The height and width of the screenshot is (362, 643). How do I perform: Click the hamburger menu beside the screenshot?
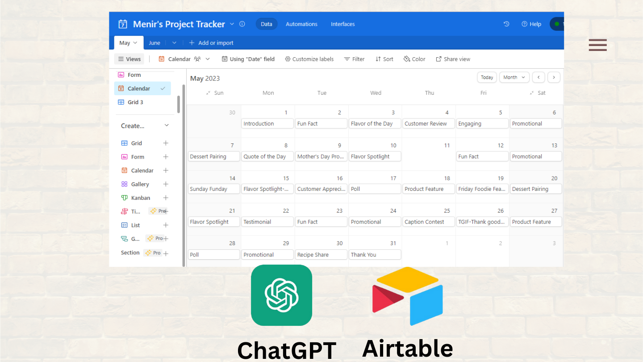(597, 45)
